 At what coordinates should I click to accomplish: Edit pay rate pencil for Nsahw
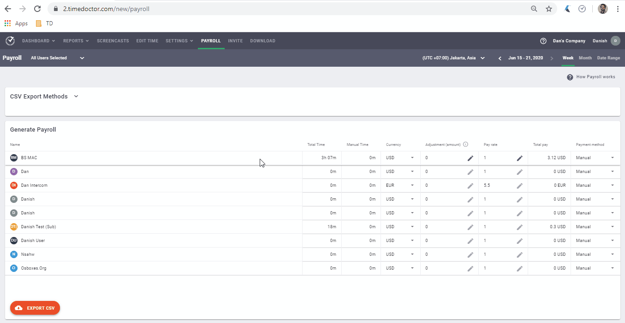(x=519, y=254)
